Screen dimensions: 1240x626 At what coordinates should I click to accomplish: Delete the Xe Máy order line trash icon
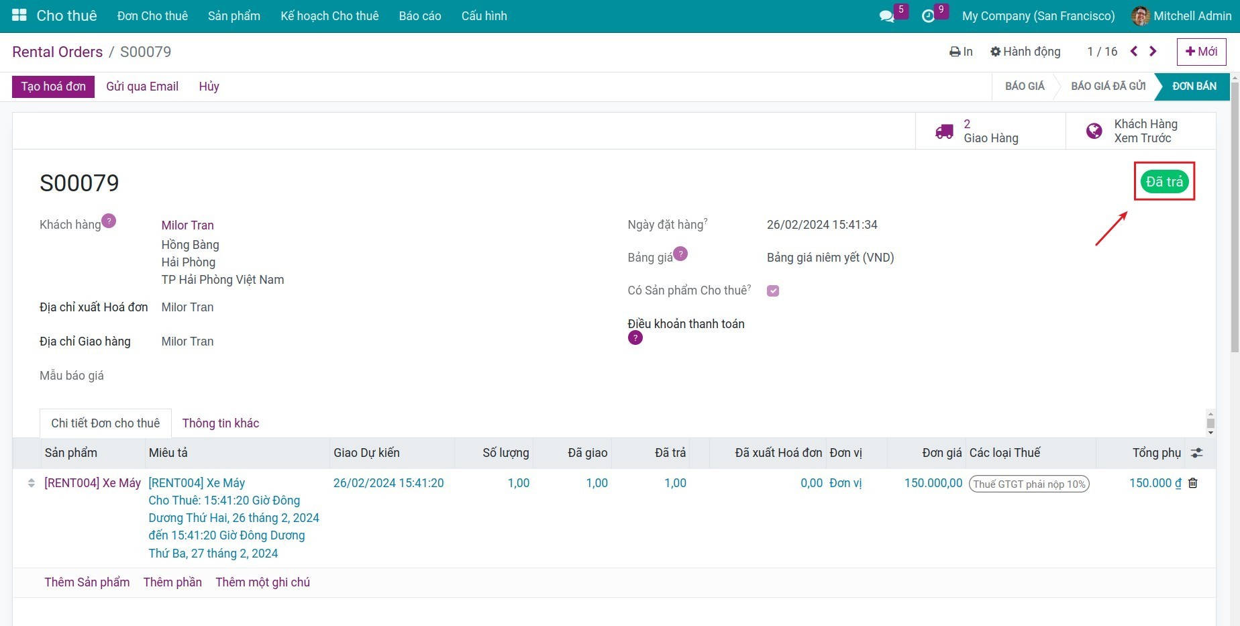1193,483
